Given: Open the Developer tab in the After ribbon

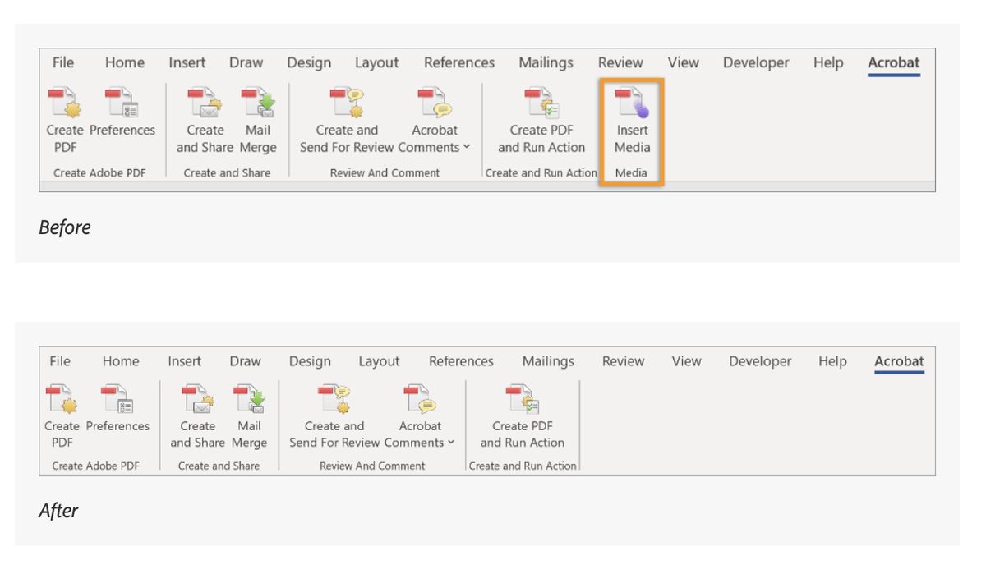Looking at the screenshot, I should tap(759, 361).
